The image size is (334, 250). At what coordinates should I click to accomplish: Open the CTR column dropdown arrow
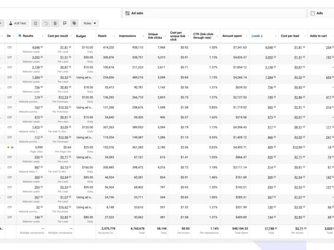coord(218,36)
